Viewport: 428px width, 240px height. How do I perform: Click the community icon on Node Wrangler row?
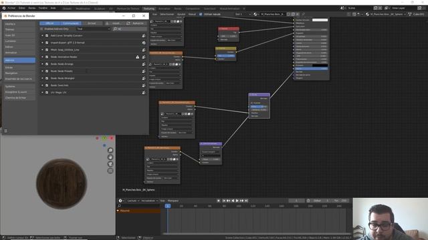coord(144,78)
